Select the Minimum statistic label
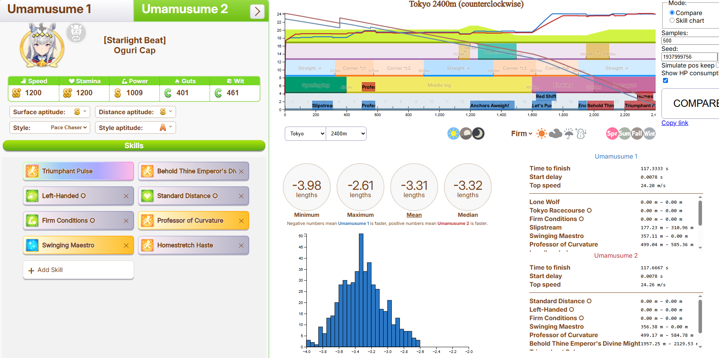This screenshot has width=719, height=358. coord(307,215)
